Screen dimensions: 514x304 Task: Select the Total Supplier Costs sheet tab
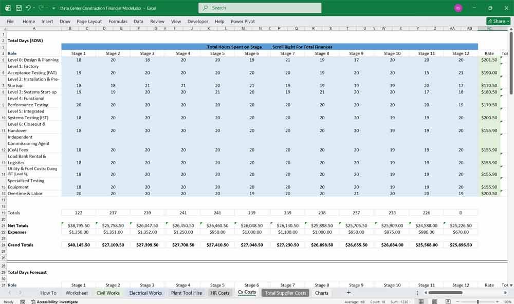point(285,293)
